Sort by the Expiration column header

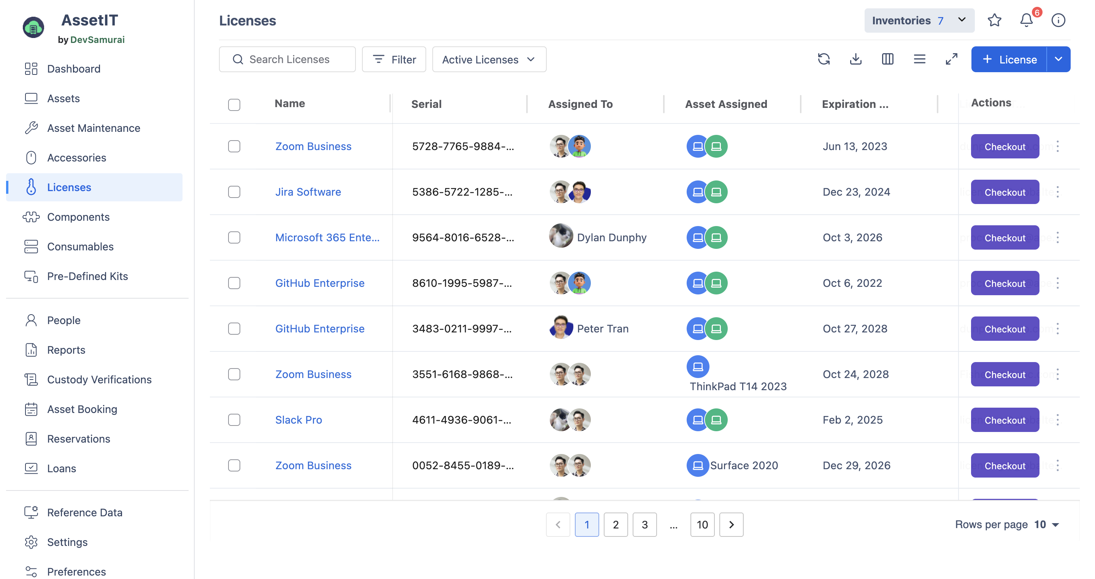pyautogui.click(x=855, y=104)
